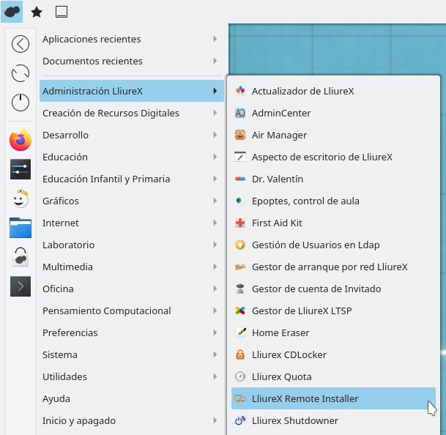Open Gestión de Usuarios en Ldap
The image size is (446, 435).
(316, 245)
